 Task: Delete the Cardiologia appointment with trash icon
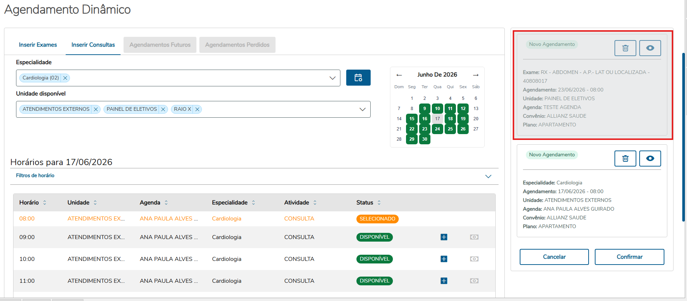click(625, 159)
